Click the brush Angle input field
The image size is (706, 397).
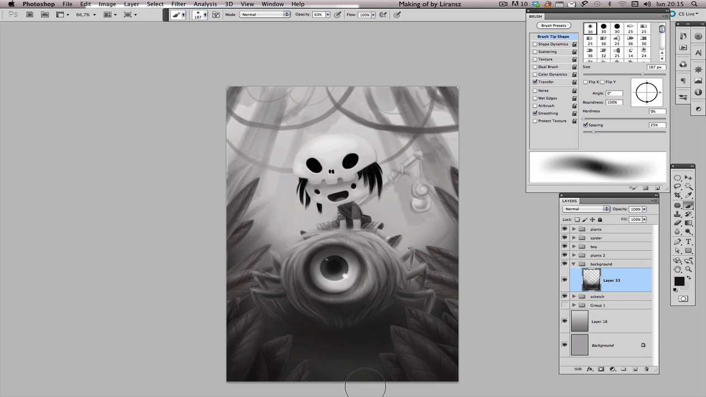(613, 93)
